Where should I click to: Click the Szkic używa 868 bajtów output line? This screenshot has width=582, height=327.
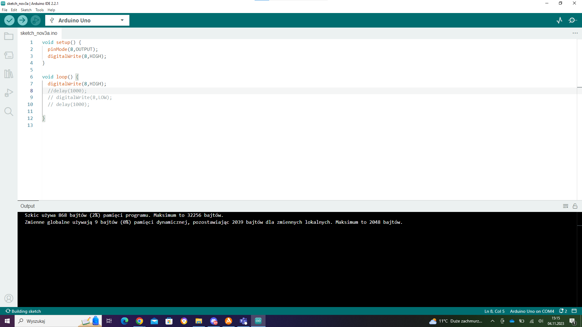(x=124, y=215)
